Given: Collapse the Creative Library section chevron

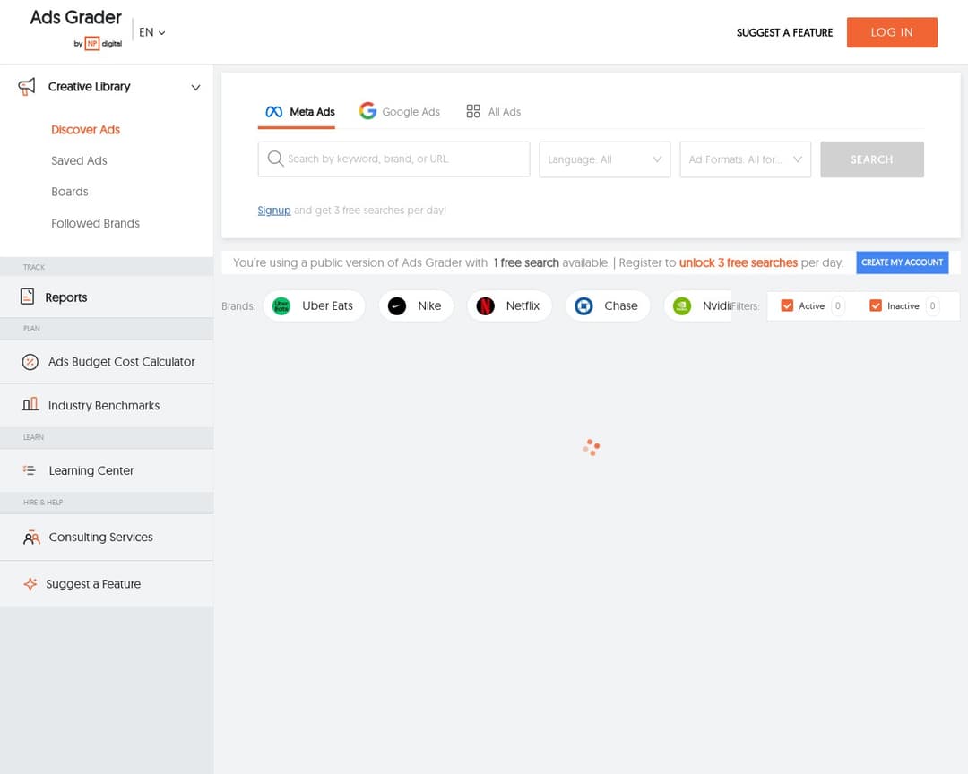Looking at the screenshot, I should 195,88.
